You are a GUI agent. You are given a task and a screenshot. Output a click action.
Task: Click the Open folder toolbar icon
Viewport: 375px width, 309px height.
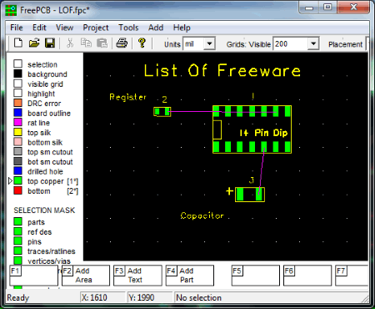click(x=34, y=43)
